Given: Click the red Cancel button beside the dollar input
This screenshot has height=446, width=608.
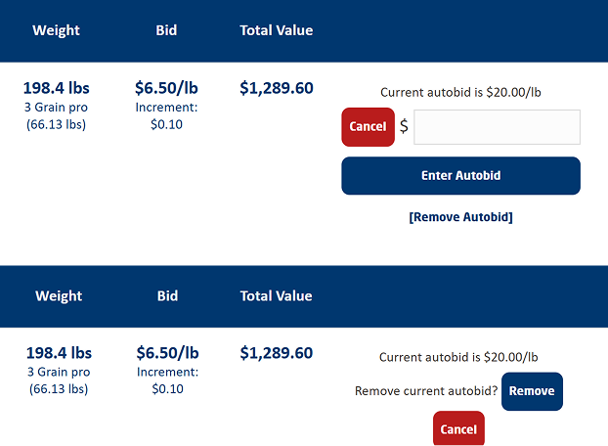Looking at the screenshot, I should pyautogui.click(x=368, y=127).
